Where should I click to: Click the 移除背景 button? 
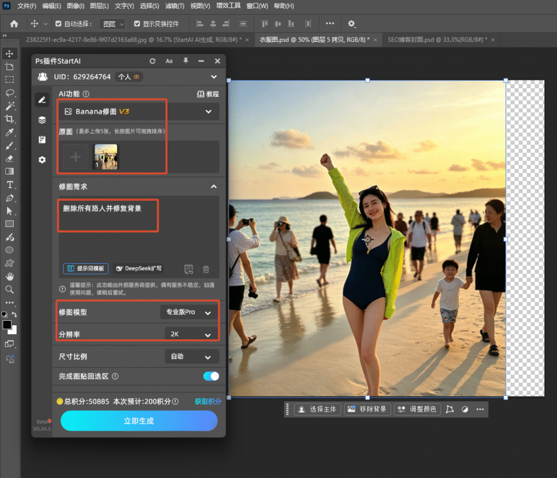(x=367, y=409)
